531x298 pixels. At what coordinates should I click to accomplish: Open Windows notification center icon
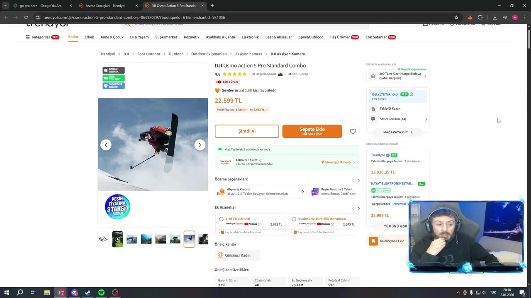coord(522,293)
